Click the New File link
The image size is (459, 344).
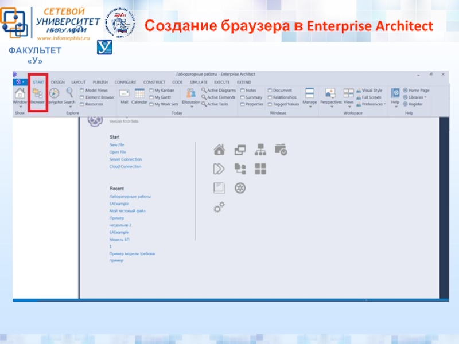pyautogui.click(x=116, y=145)
